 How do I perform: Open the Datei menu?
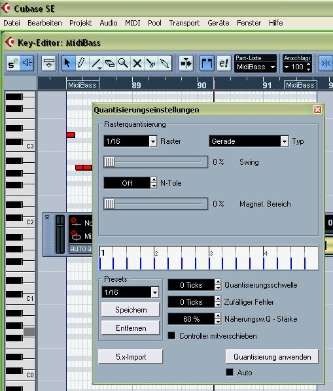point(12,23)
